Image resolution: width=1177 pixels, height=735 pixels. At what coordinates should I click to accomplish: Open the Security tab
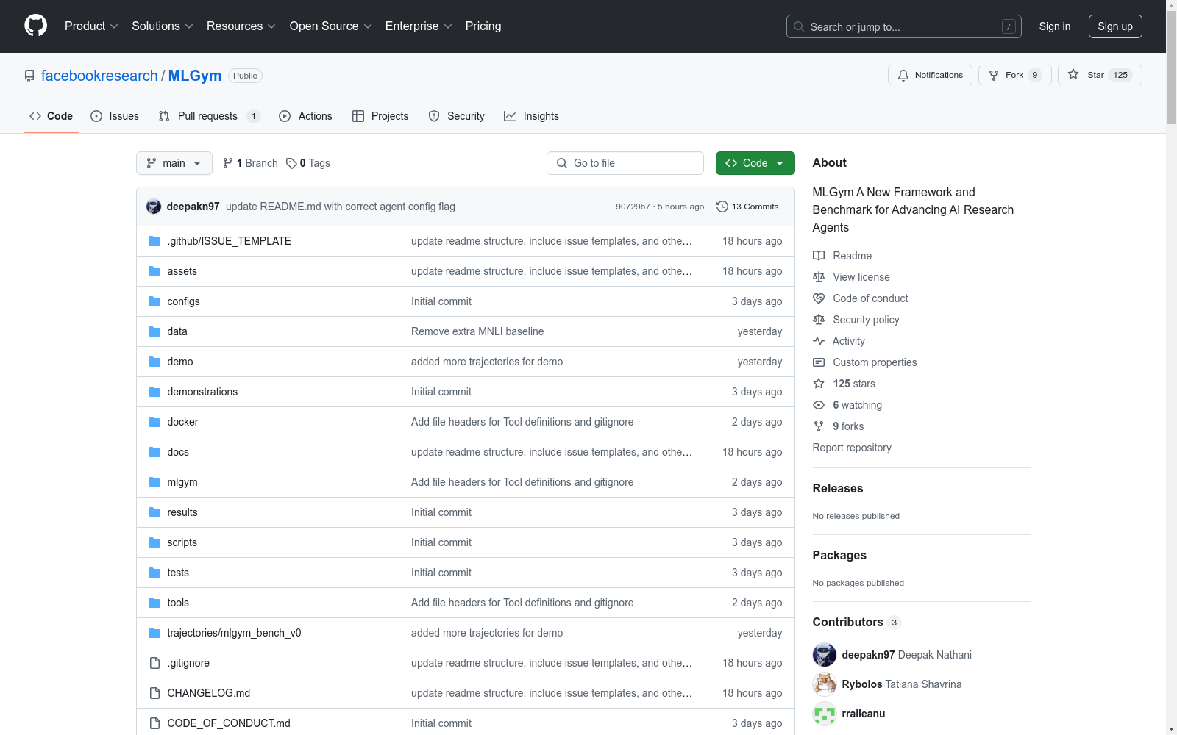(457, 116)
